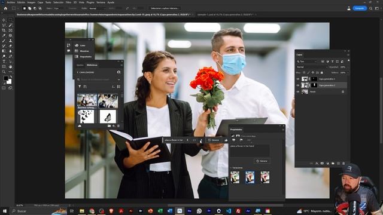Select the Gradient tool
This screenshot has height=215, width=383.
(4, 51)
